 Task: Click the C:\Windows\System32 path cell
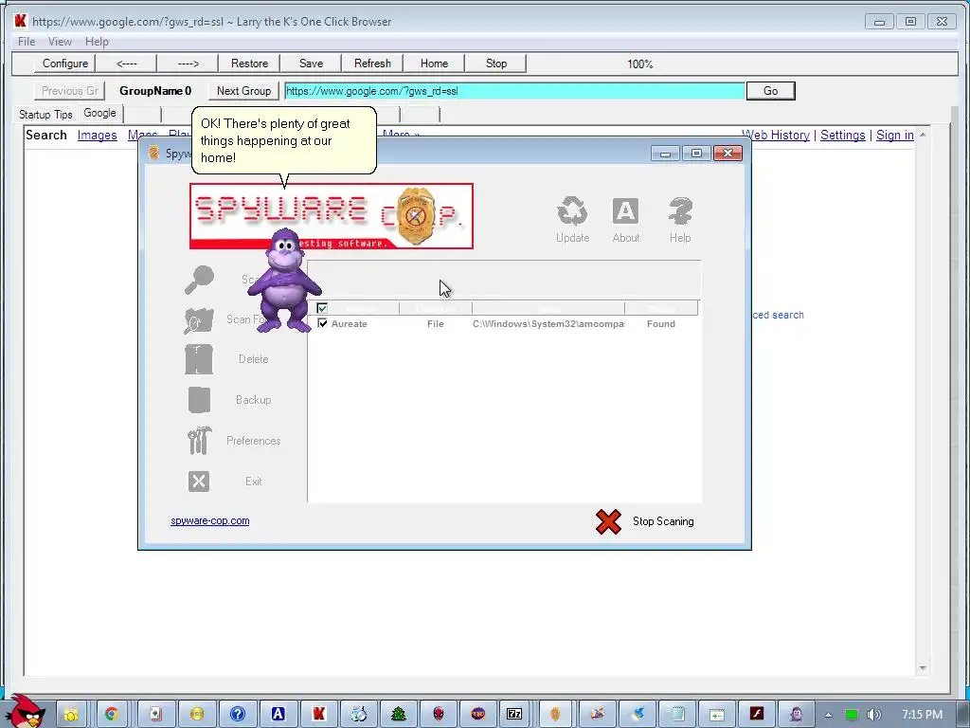[548, 324]
